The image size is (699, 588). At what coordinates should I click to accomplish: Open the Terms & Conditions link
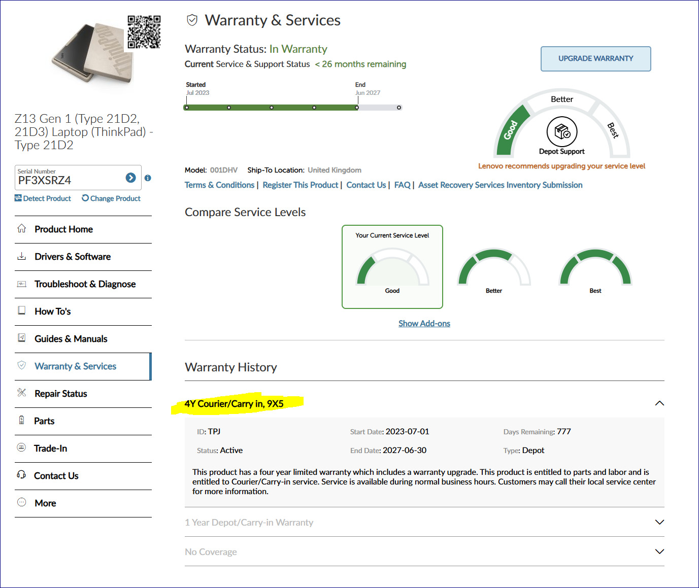[x=219, y=185]
